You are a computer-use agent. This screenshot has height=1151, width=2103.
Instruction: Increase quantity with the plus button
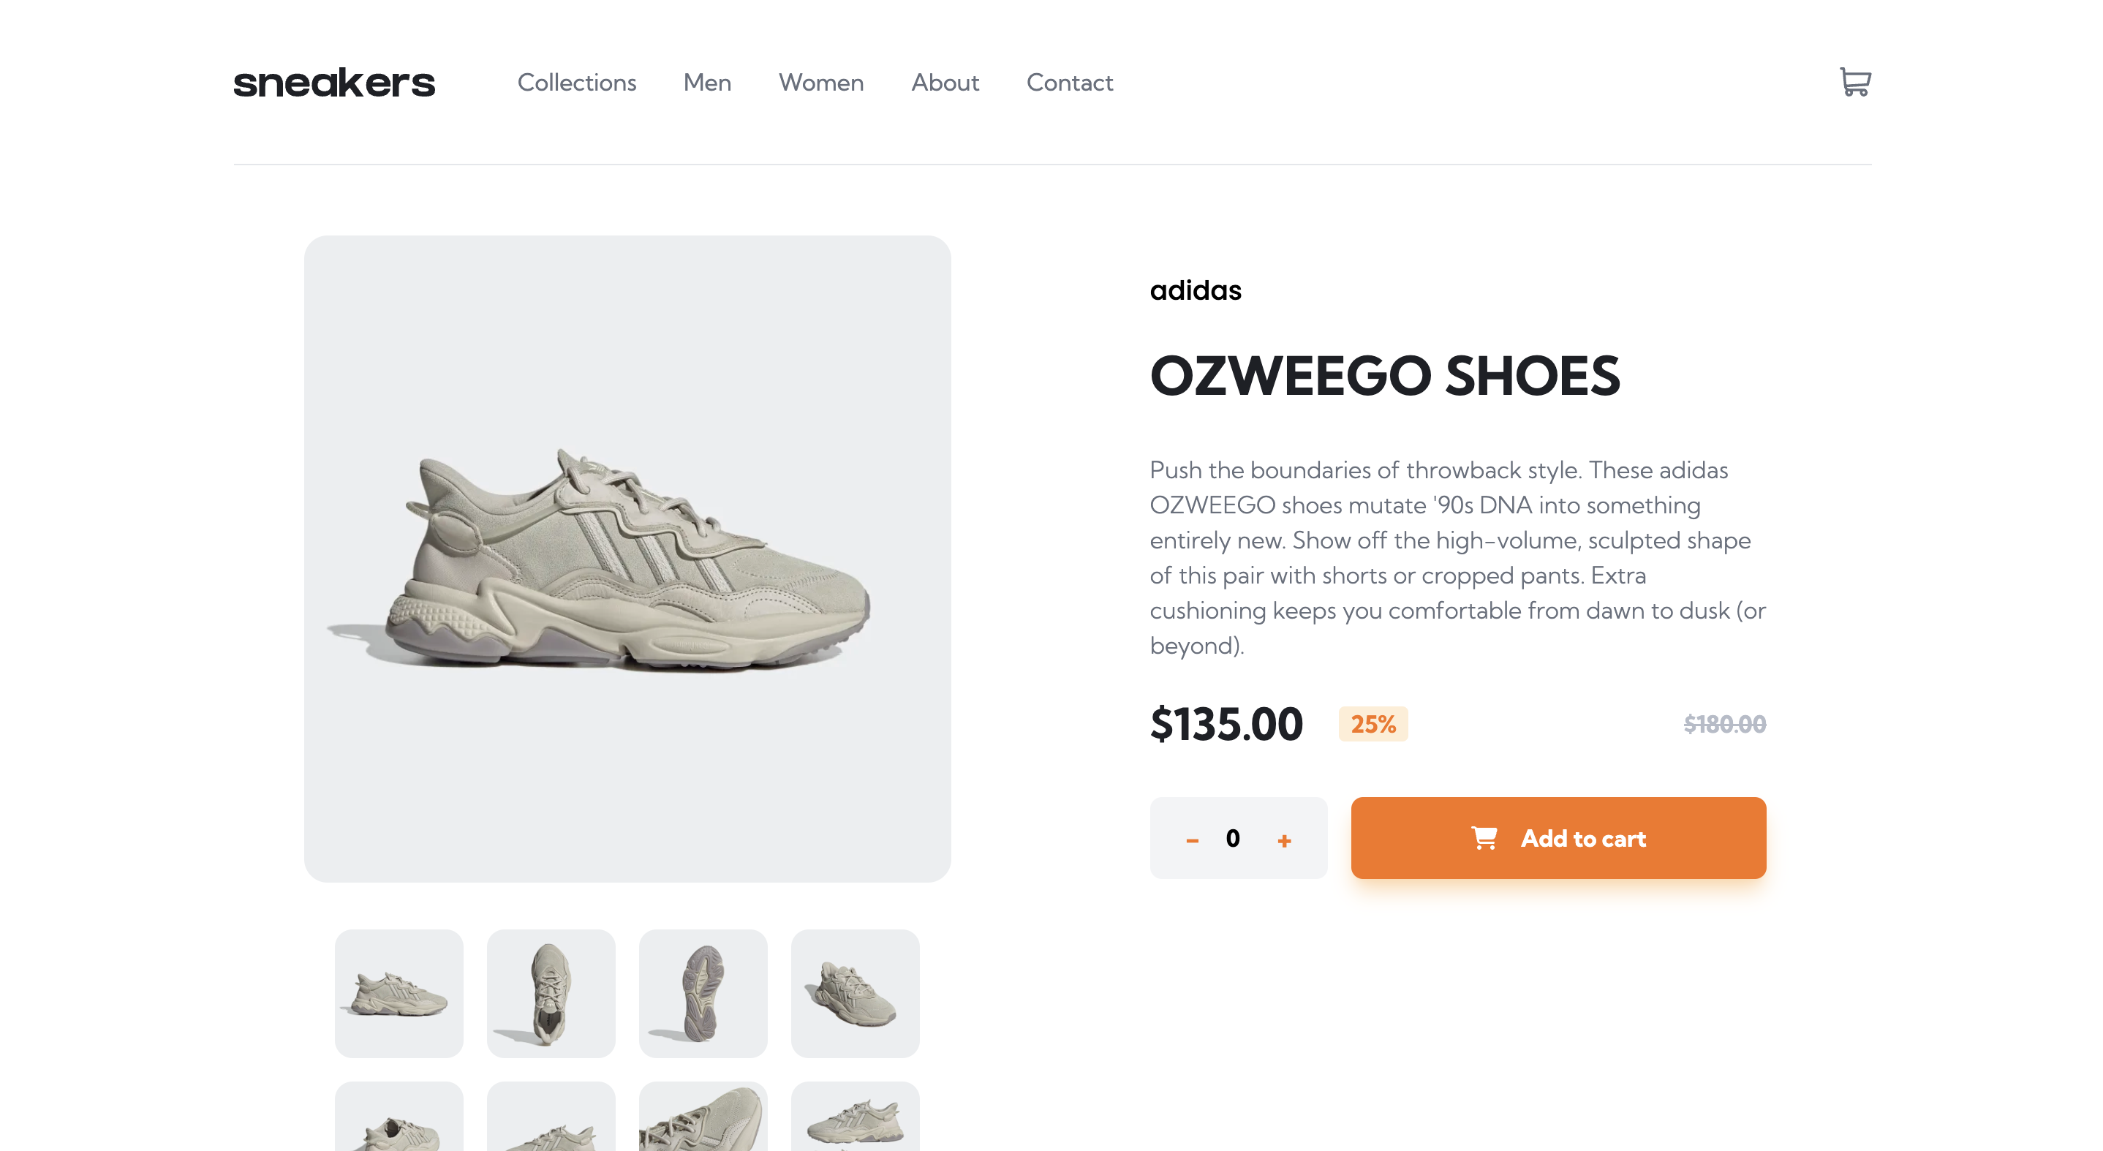1284,840
